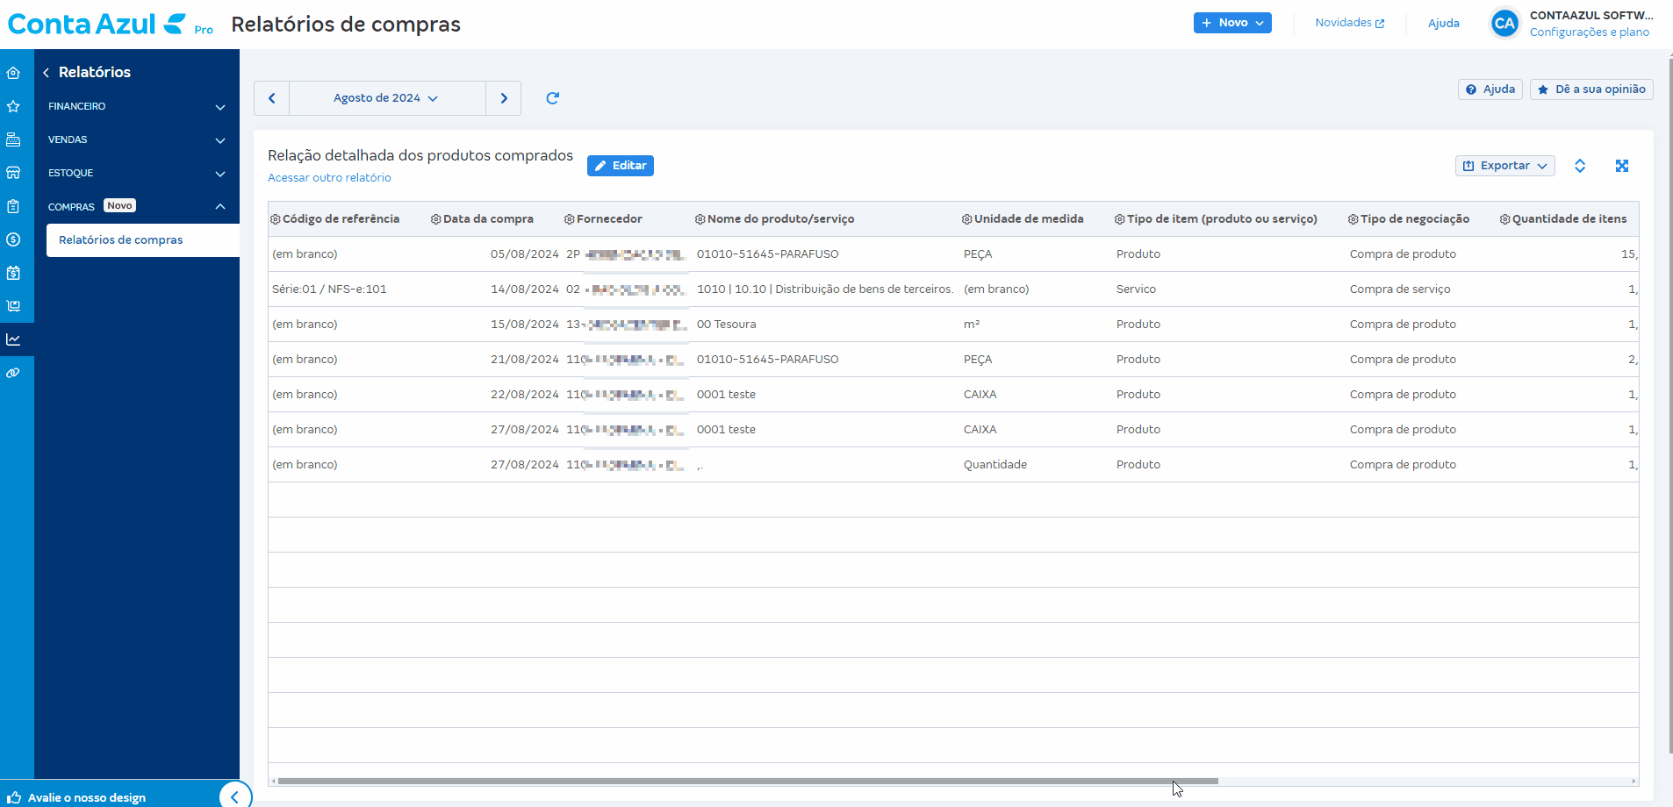Open Configurações e plano link
The width and height of the screenshot is (1673, 807).
tap(1589, 32)
